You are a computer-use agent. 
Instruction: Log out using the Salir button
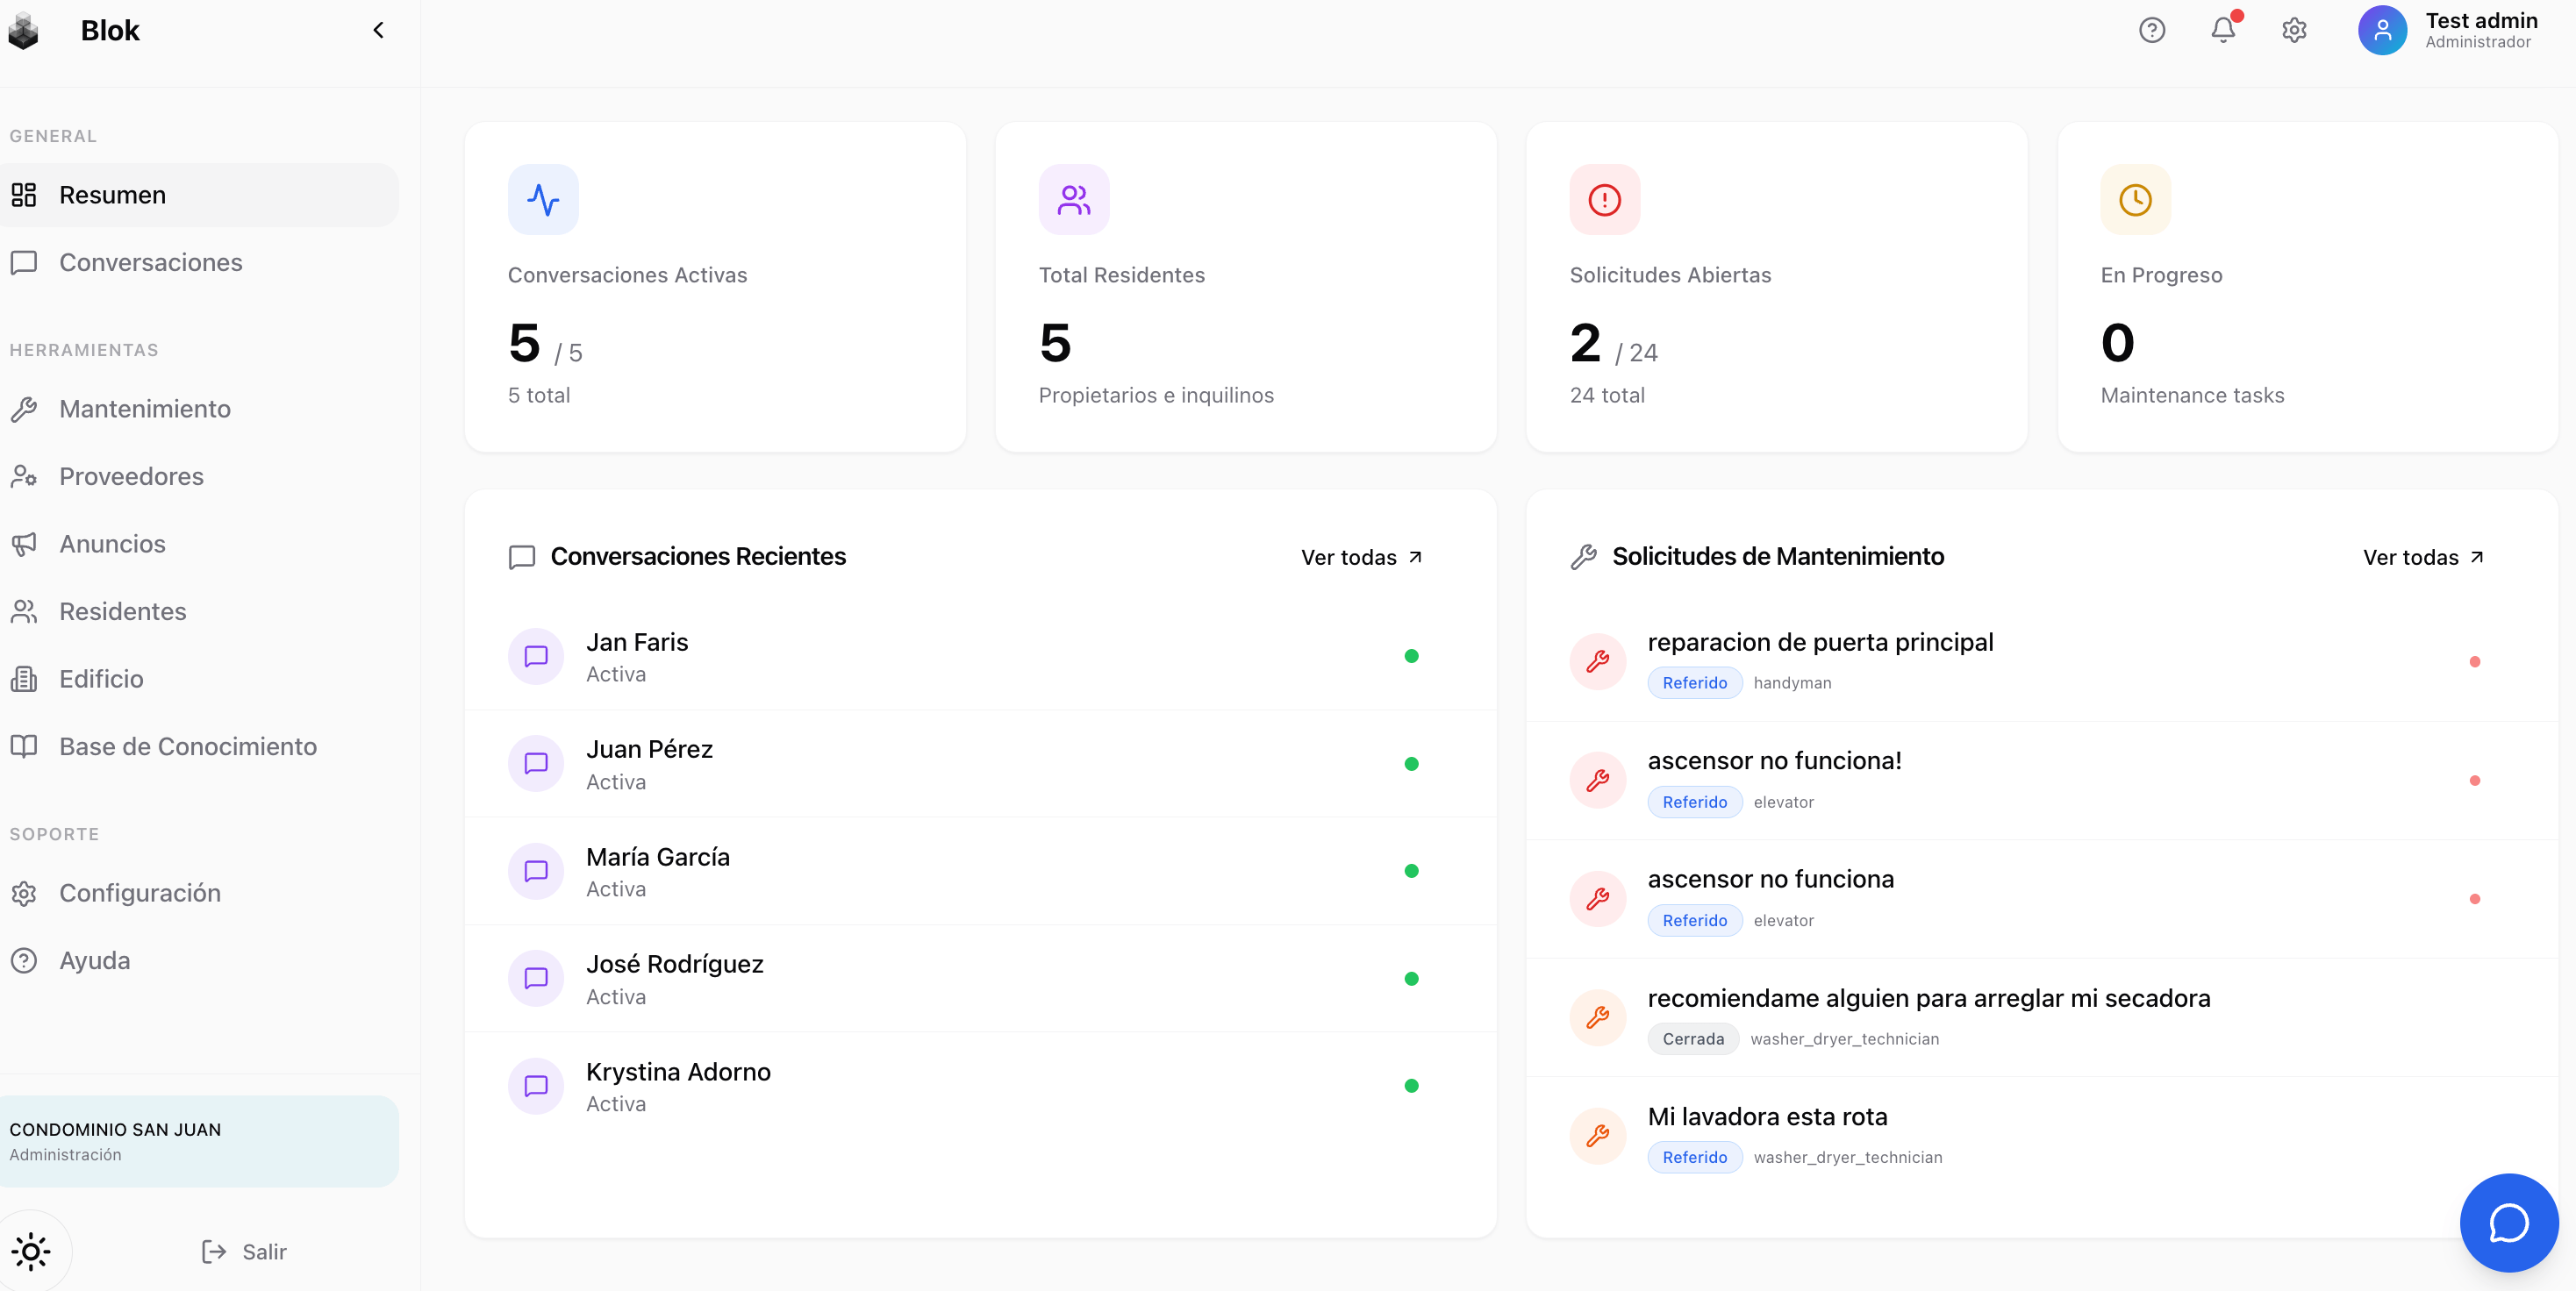click(244, 1251)
